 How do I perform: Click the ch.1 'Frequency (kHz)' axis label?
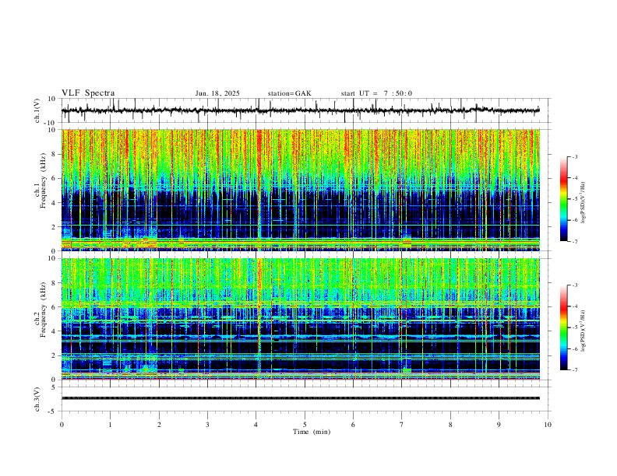click(x=43, y=181)
